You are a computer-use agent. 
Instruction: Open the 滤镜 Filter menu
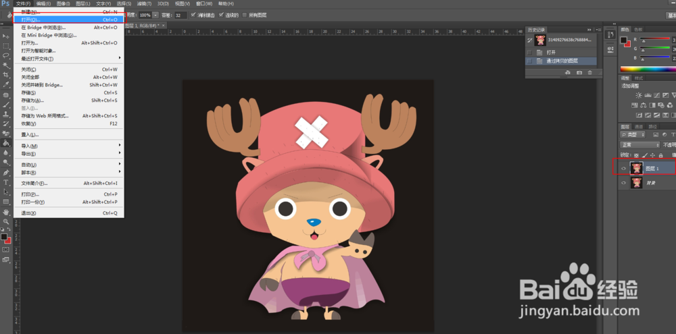pos(143,3)
